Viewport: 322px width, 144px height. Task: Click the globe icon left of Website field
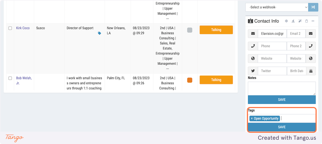click(253, 58)
